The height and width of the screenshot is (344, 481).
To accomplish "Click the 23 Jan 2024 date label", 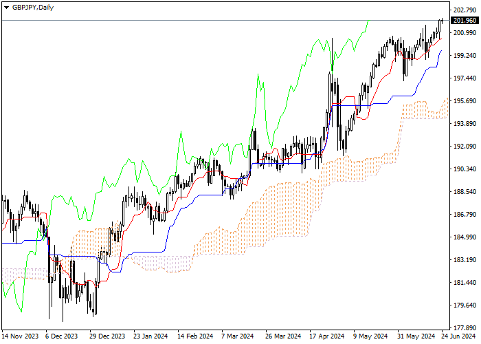I will (x=151, y=336).
